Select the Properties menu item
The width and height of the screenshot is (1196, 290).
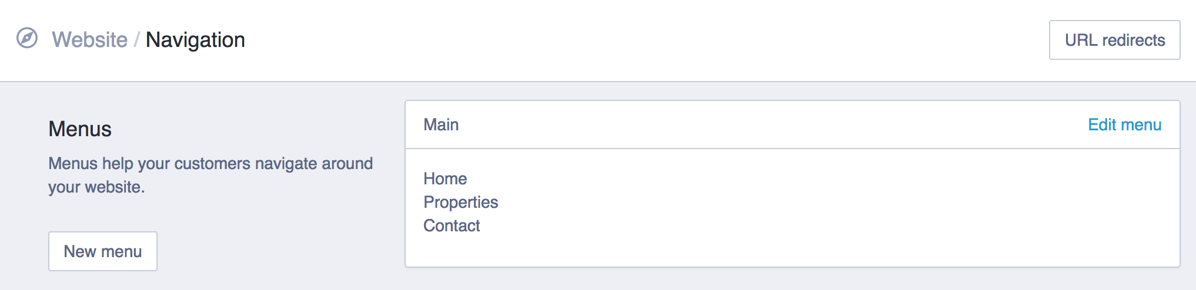click(460, 202)
